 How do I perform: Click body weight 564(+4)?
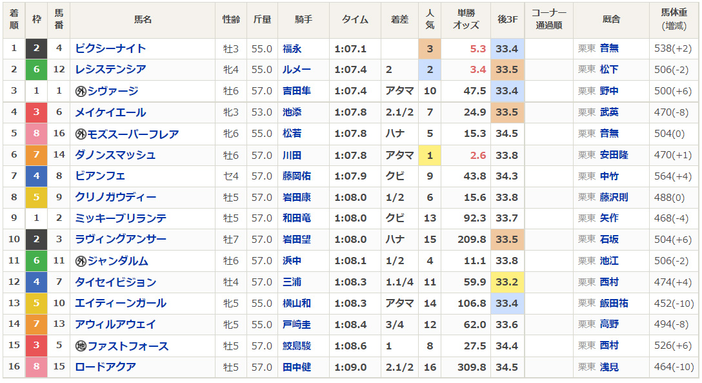tap(673, 176)
